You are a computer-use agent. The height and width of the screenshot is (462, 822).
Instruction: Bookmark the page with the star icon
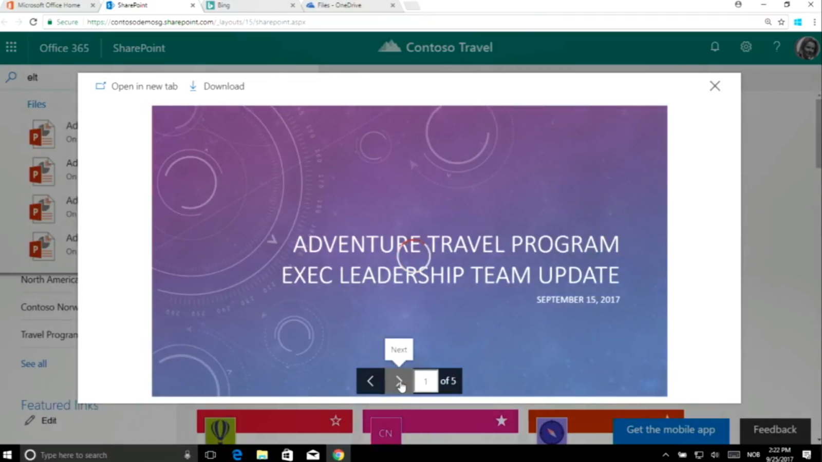(781, 22)
